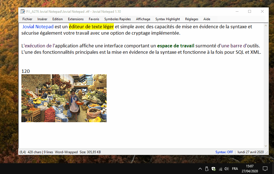
Task: Click the bold green 'espace de travail' text
Action: coord(176,46)
